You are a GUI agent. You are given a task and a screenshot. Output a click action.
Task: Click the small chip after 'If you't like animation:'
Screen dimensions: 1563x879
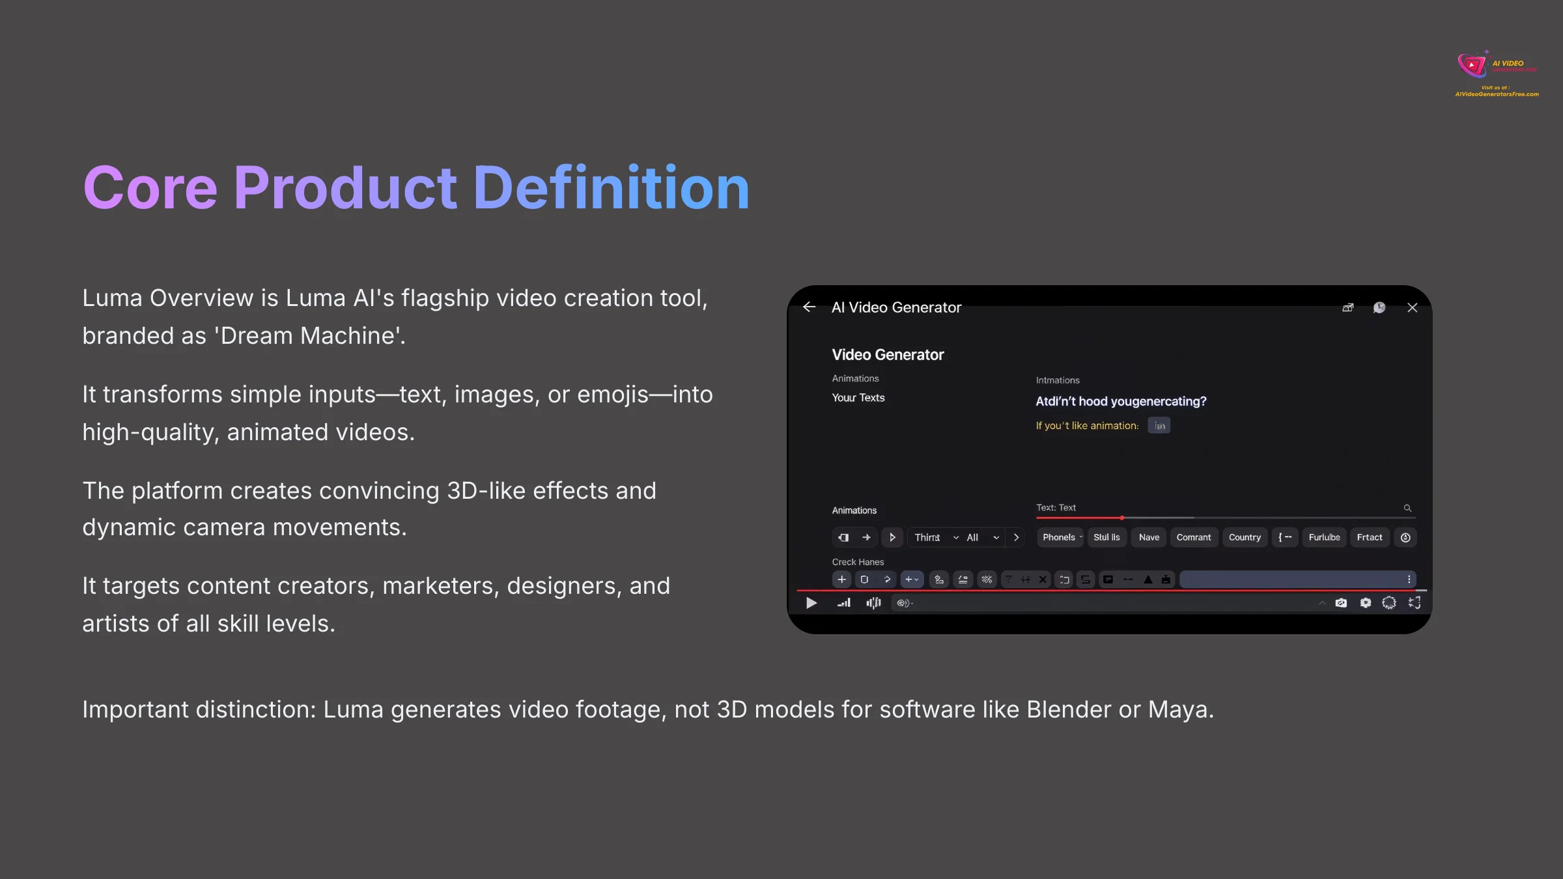[1159, 426]
